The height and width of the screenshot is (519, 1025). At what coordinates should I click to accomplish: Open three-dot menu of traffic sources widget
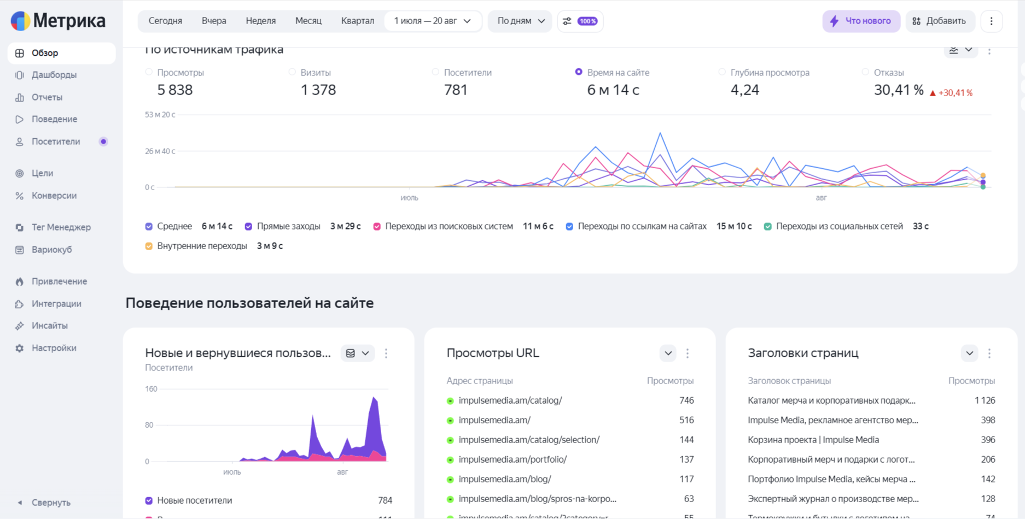pos(989,51)
